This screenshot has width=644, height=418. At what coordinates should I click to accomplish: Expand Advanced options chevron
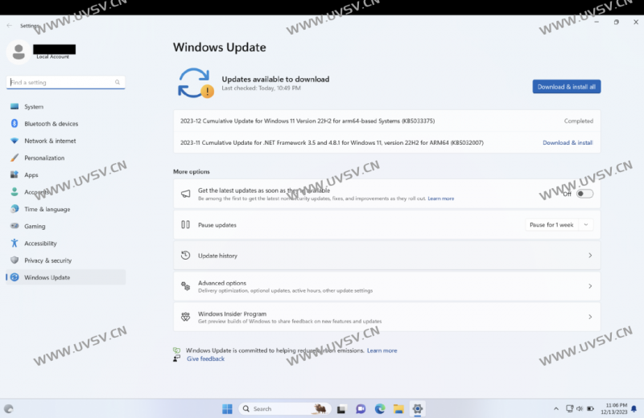(590, 286)
